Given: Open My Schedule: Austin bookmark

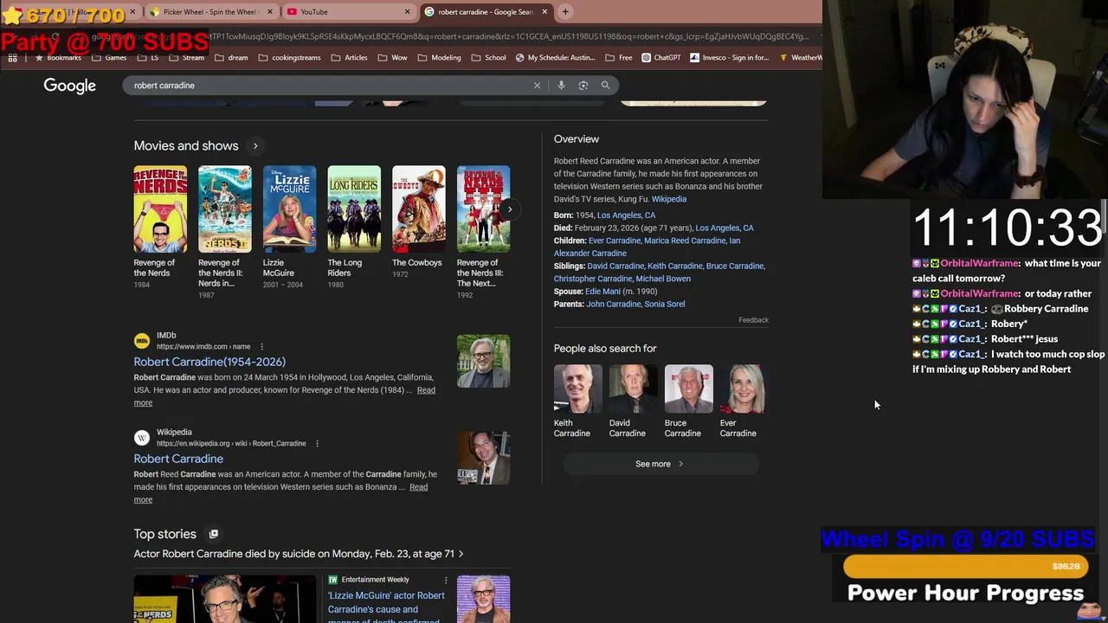Looking at the screenshot, I should [x=554, y=58].
